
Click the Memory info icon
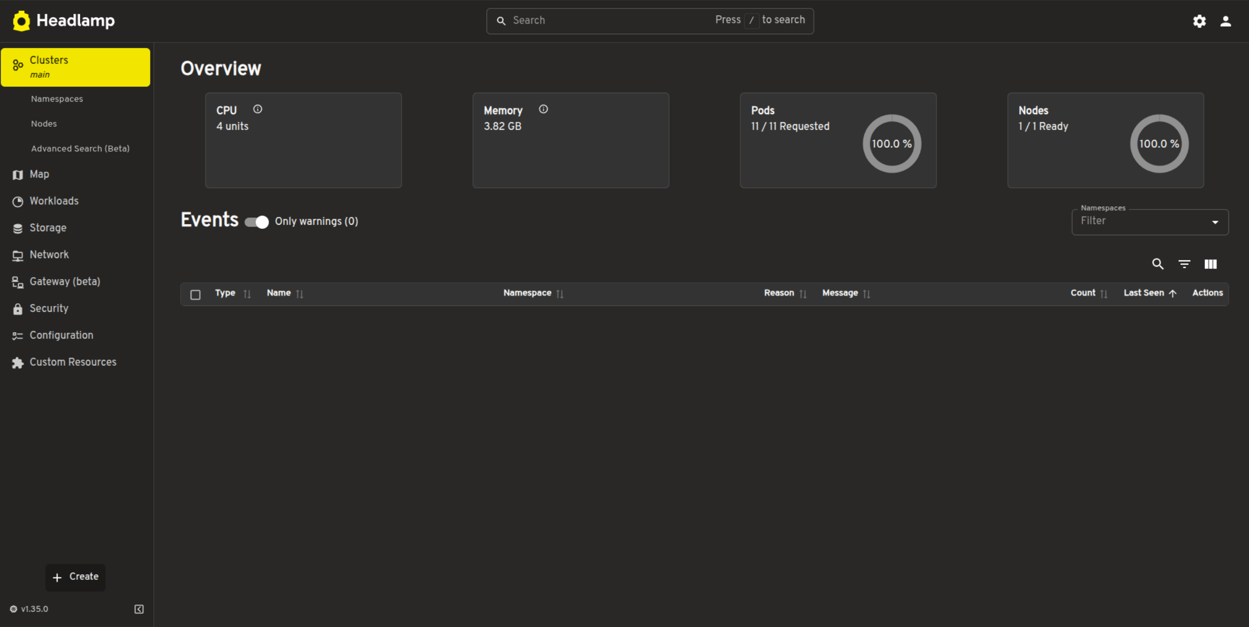pyautogui.click(x=543, y=109)
